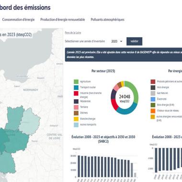The image size is (182, 182).
Task: Toggle the light grey Gaz Naturel swatch
Action: (153, 93)
